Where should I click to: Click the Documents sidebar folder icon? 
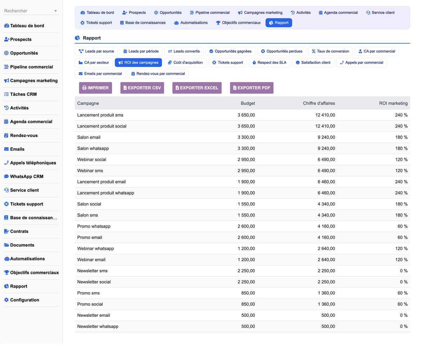pos(6,245)
